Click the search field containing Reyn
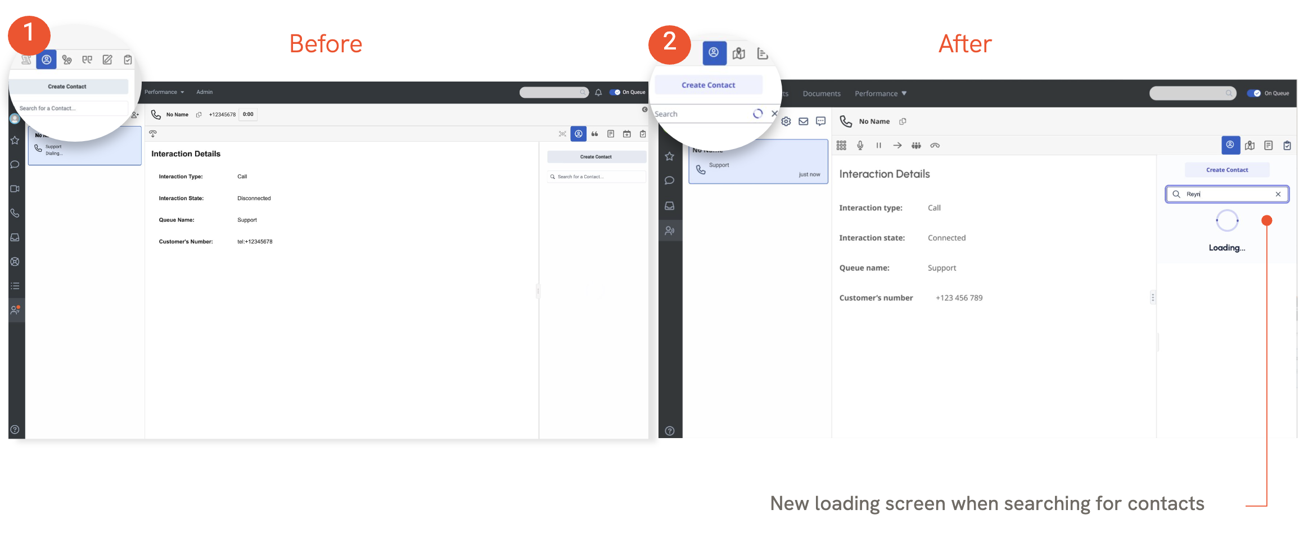 point(1226,194)
